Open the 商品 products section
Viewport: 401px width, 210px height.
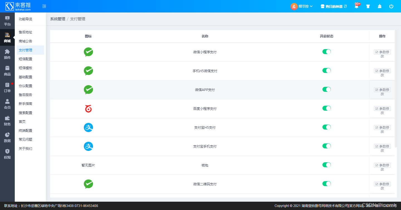7,71
